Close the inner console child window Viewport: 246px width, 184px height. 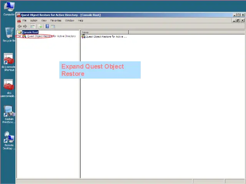tap(243, 20)
